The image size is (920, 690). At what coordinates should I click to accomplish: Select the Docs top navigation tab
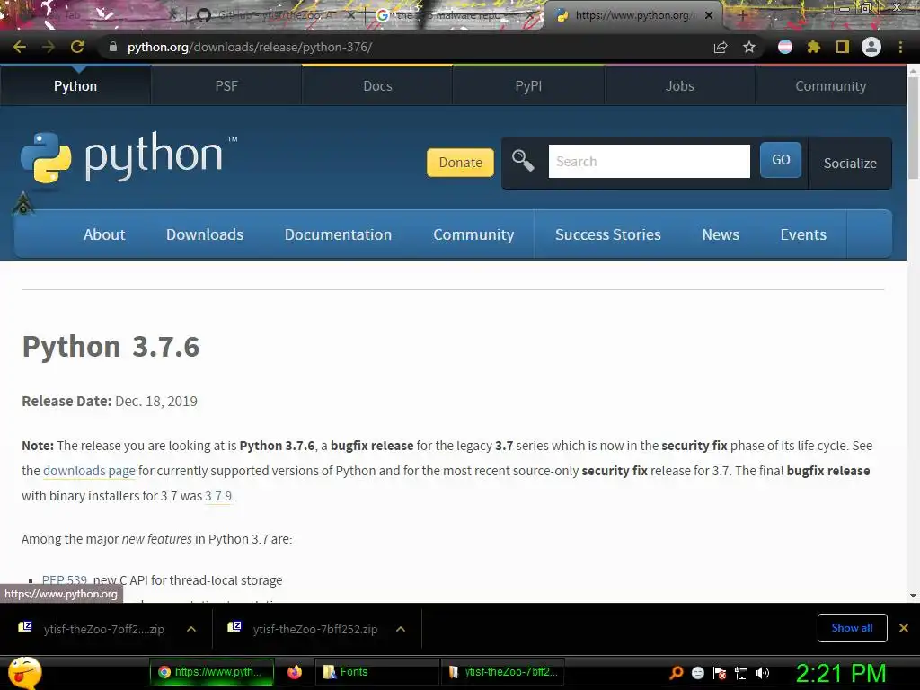click(x=377, y=85)
